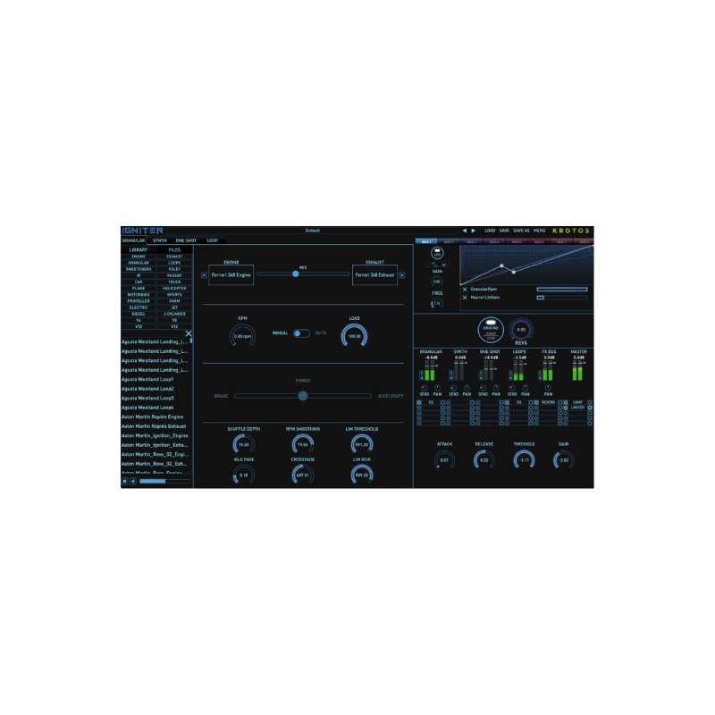Image resolution: width=715 pixels, height=715 pixels.
Task: Click the SAVE AS button
Action: click(520, 230)
